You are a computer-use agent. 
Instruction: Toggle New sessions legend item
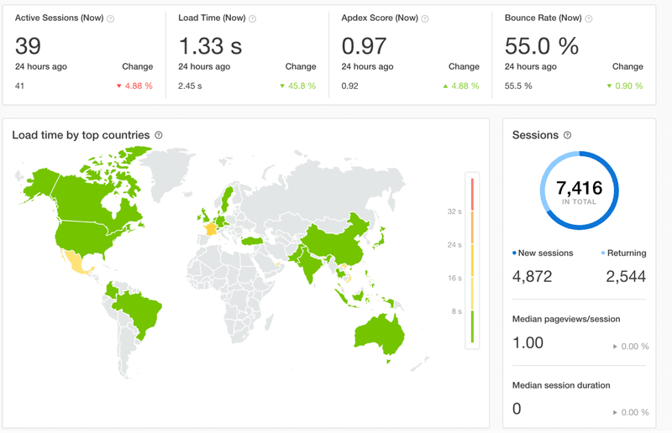pos(543,253)
